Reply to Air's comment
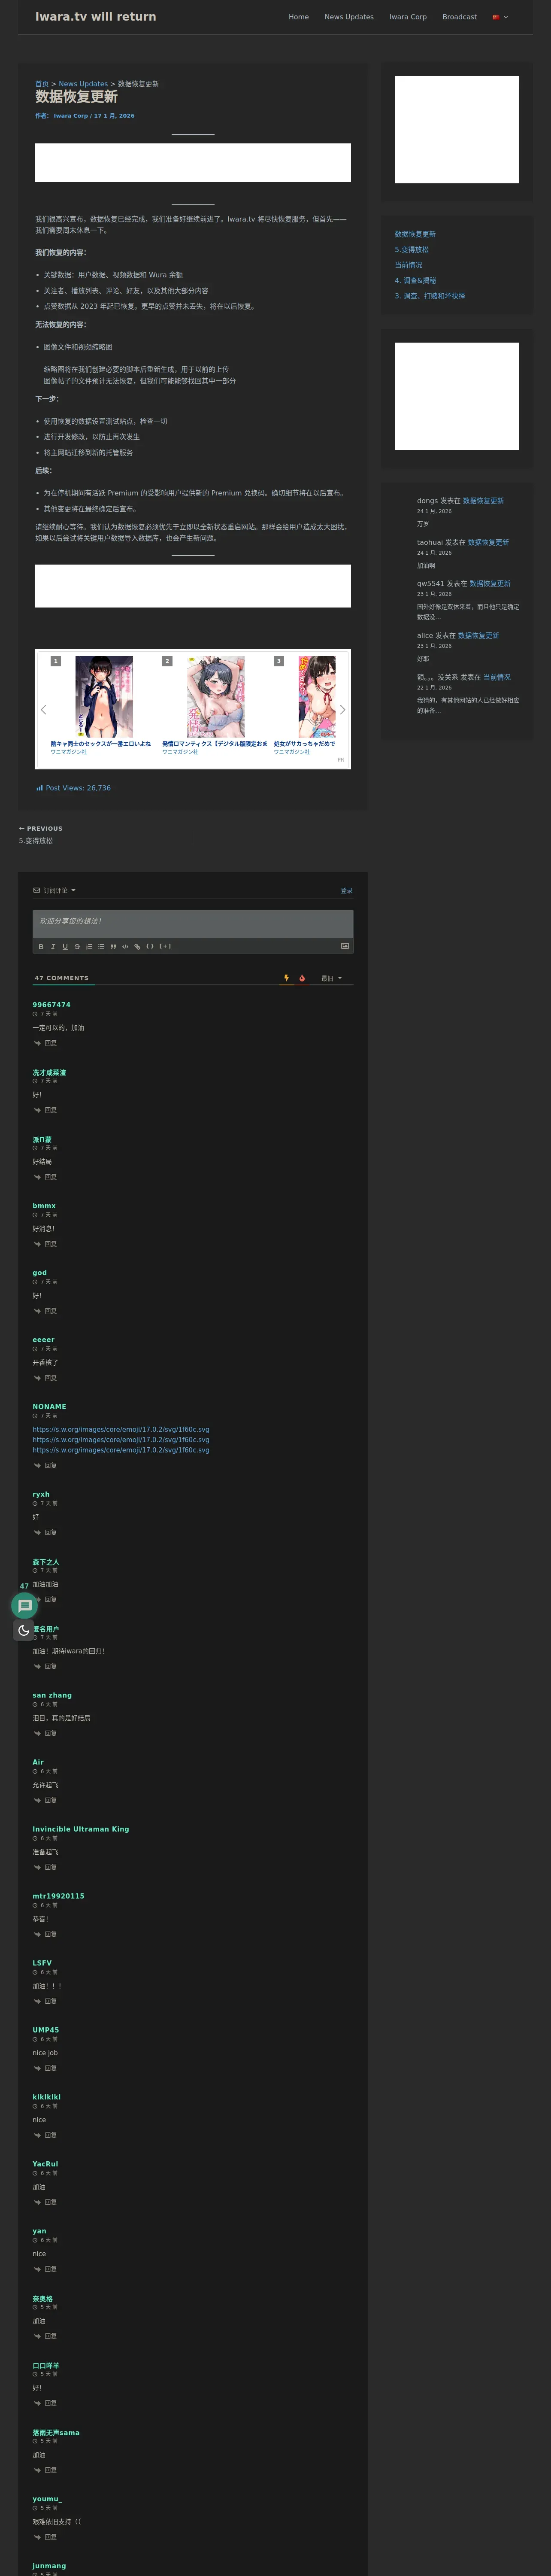Viewport: 551px width, 2576px height. [x=45, y=1801]
